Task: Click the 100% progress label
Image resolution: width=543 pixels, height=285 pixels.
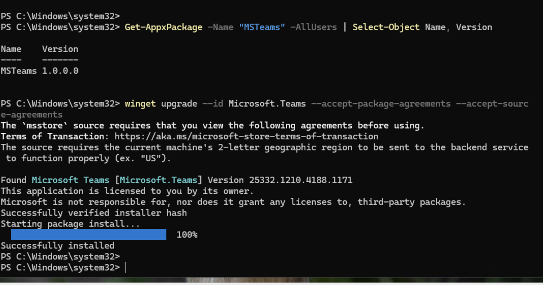Action: pos(187,235)
